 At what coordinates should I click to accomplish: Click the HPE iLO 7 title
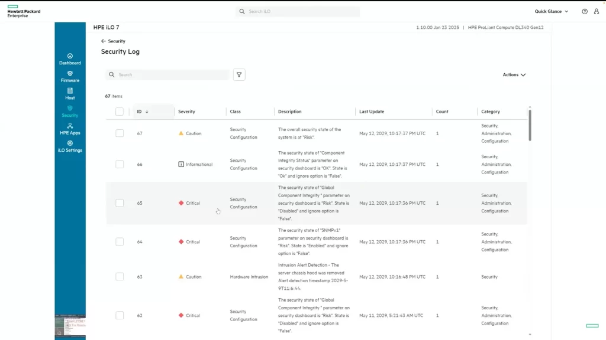(x=107, y=27)
